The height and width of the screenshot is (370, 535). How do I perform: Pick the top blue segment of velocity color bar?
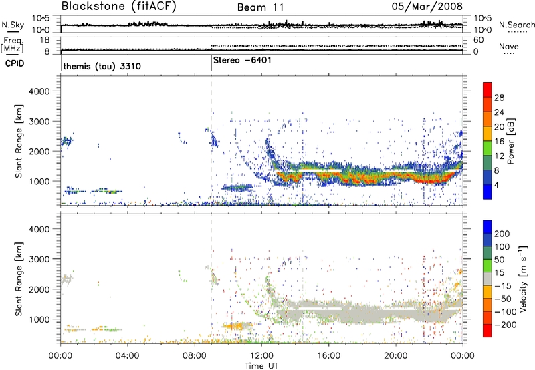pos(488,227)
